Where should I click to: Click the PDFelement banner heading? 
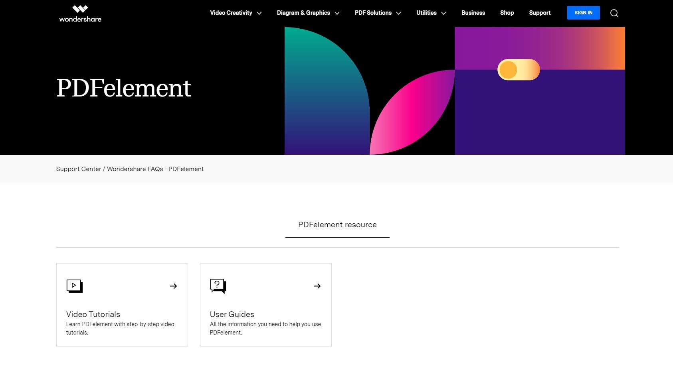(x=124, y=88)
